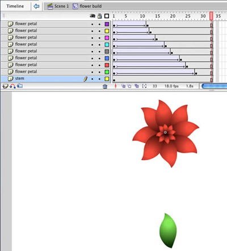
Task: Click the gray outline color swatch
Action: click(107, 51)
